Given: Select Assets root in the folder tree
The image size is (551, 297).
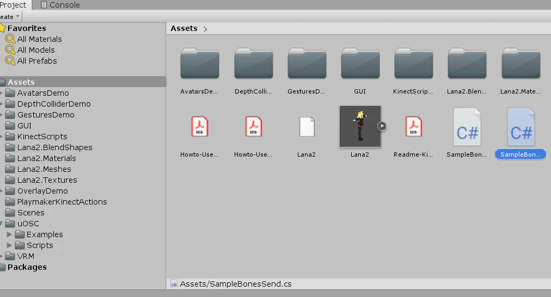Looking at the screenshot, I should point(83,82).
